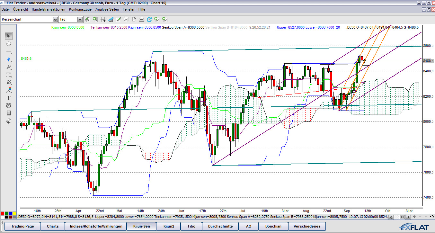Click the red color swatch bottom-left
Viewport: 435px width, 233px height.
pos(3,213)
